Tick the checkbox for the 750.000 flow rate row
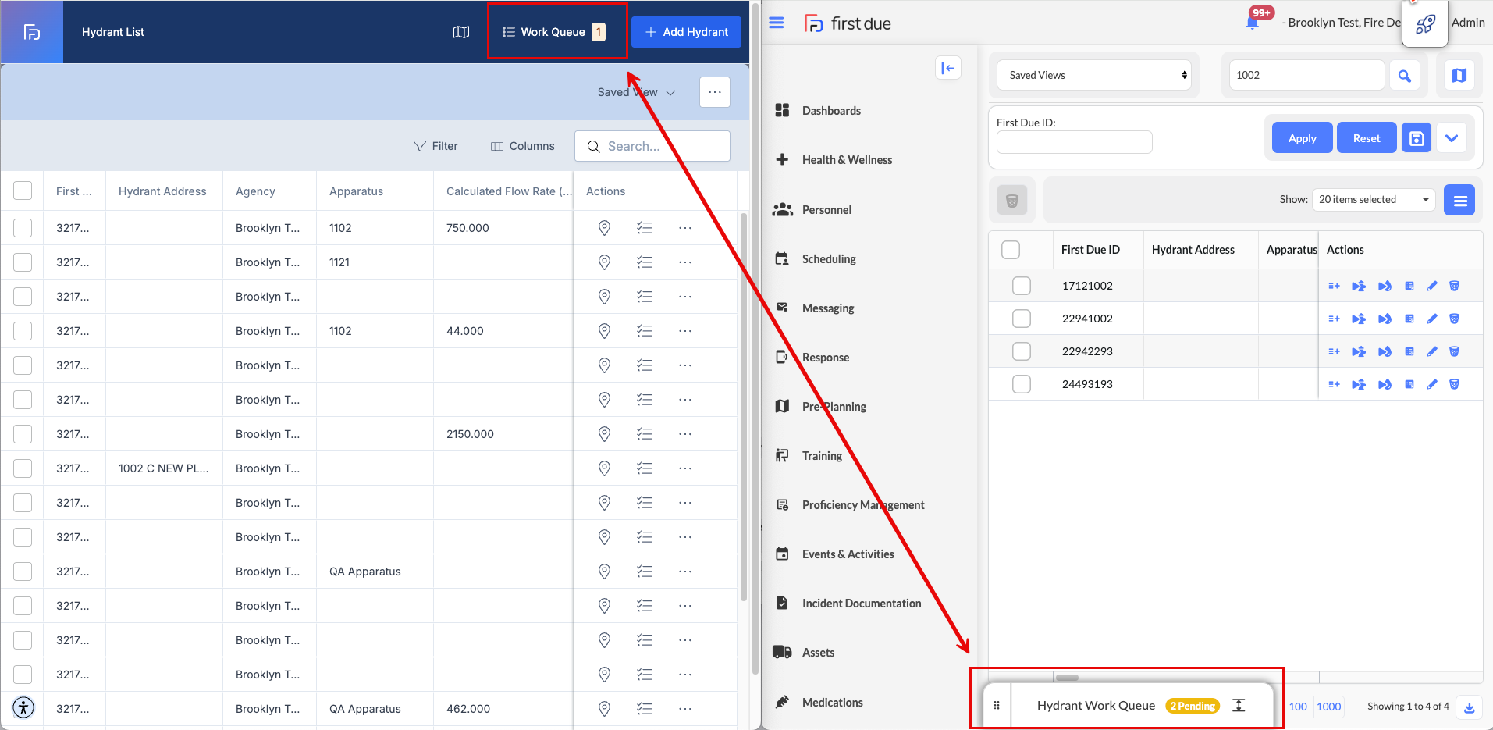This screenshot has width=1493, height=730. pyautogui.click(x=23, y=228)
